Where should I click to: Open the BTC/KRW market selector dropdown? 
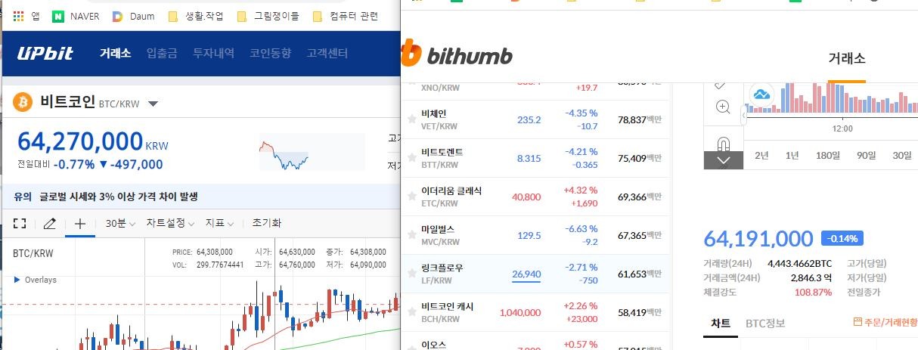pos(153,104)
